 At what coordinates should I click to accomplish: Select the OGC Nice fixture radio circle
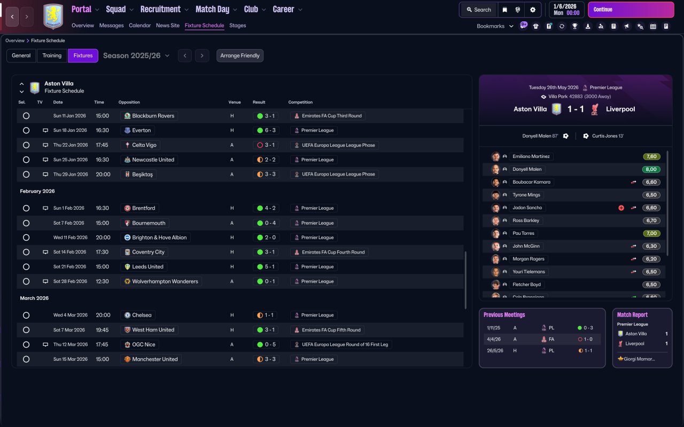click(26, 344)
